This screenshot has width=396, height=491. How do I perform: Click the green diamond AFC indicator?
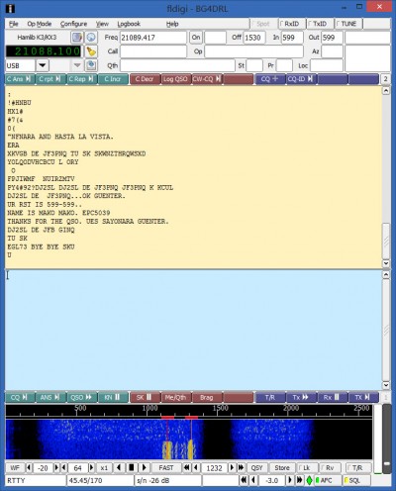[309, 480]
